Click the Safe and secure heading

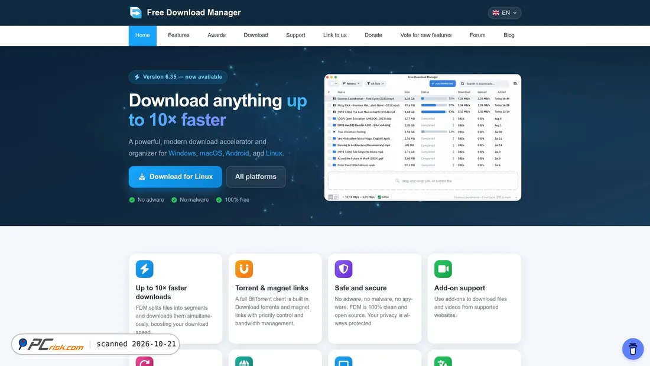[360, 288]
